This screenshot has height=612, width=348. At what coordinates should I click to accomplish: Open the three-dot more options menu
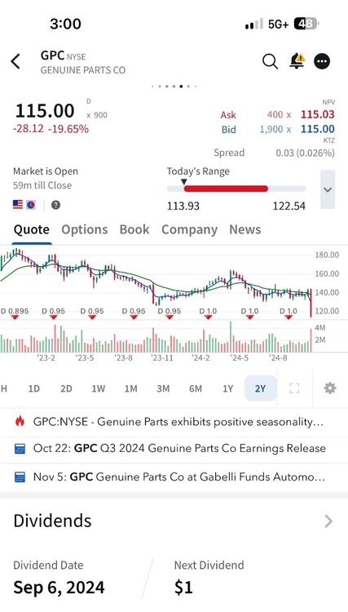coord(322,61)
